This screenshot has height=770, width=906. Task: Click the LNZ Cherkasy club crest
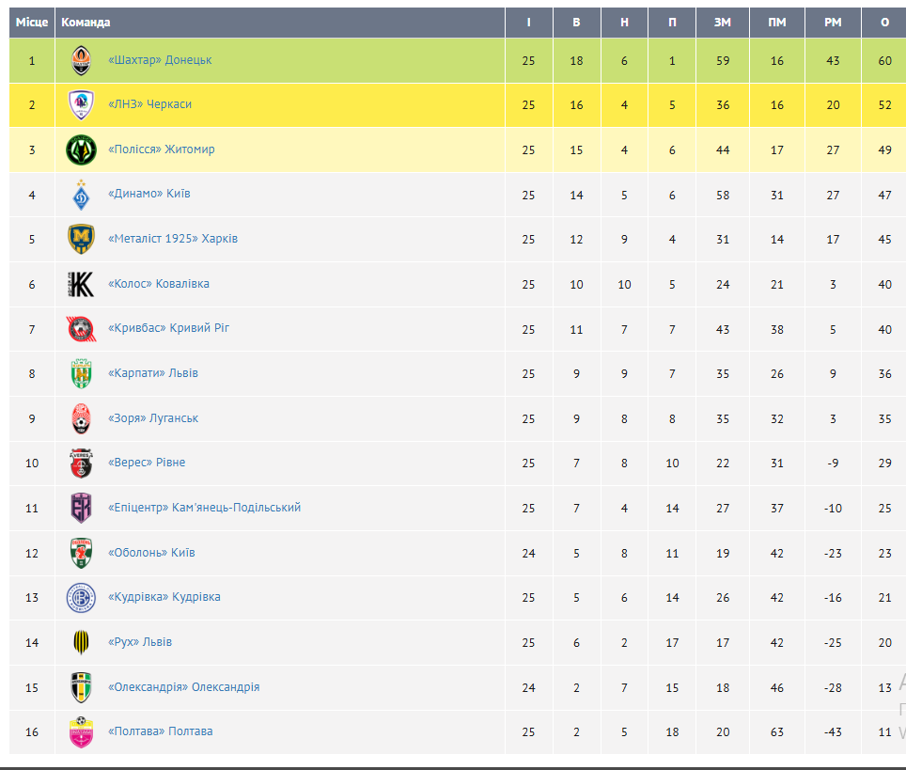[x=82, y=105]
